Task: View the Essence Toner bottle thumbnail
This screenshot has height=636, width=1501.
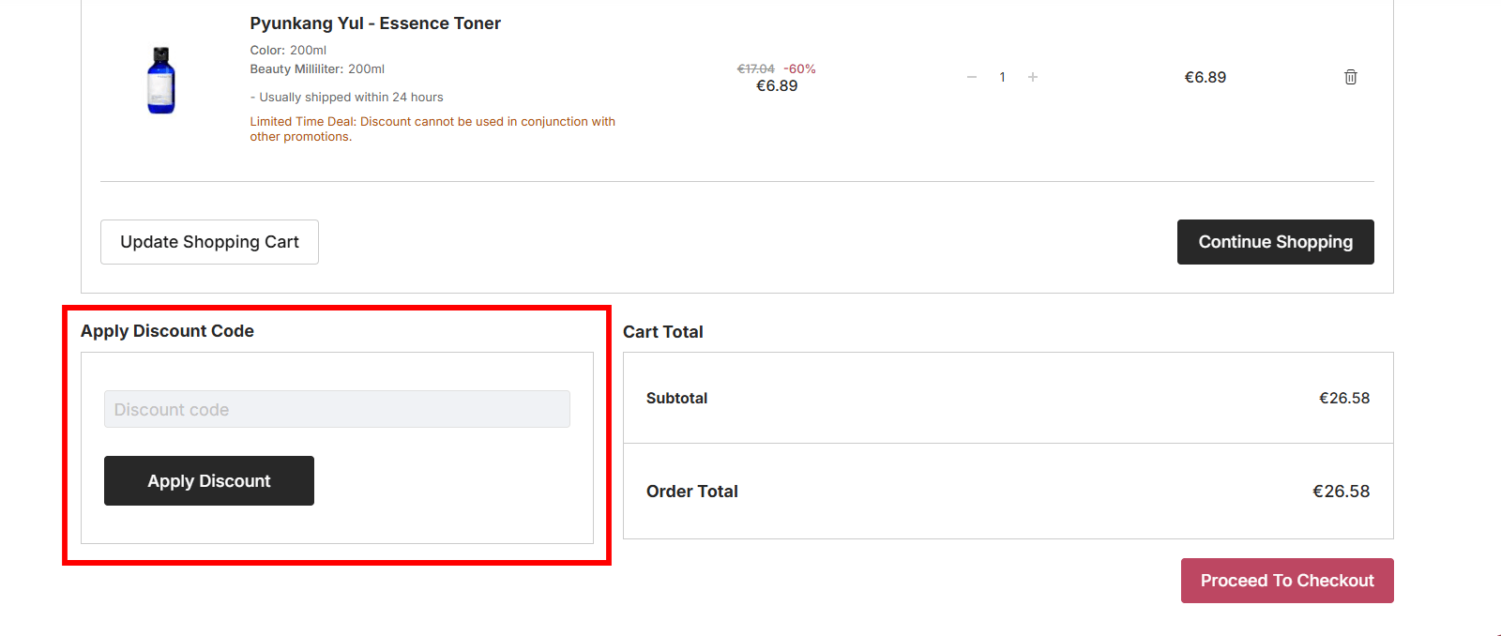Action: (160, 80)
